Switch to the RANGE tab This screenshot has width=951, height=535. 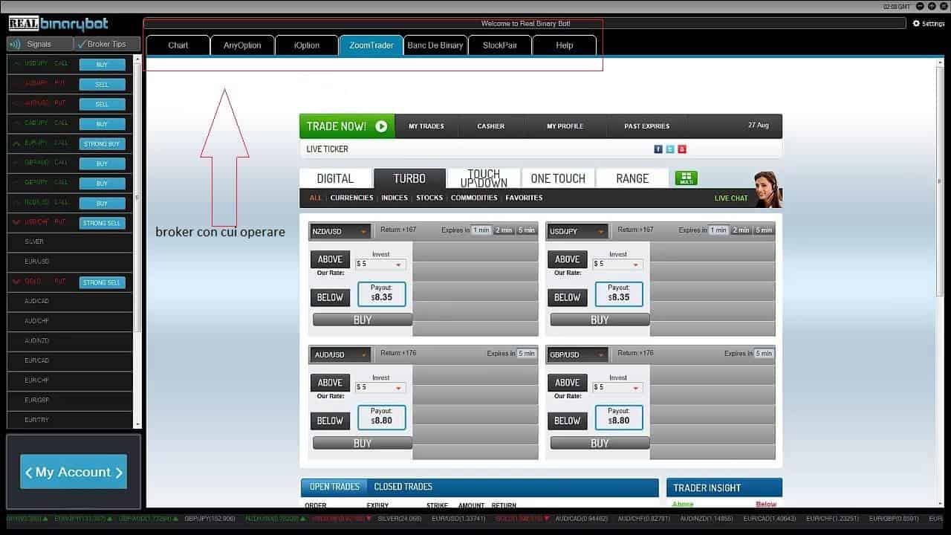[x=632, y=178]
